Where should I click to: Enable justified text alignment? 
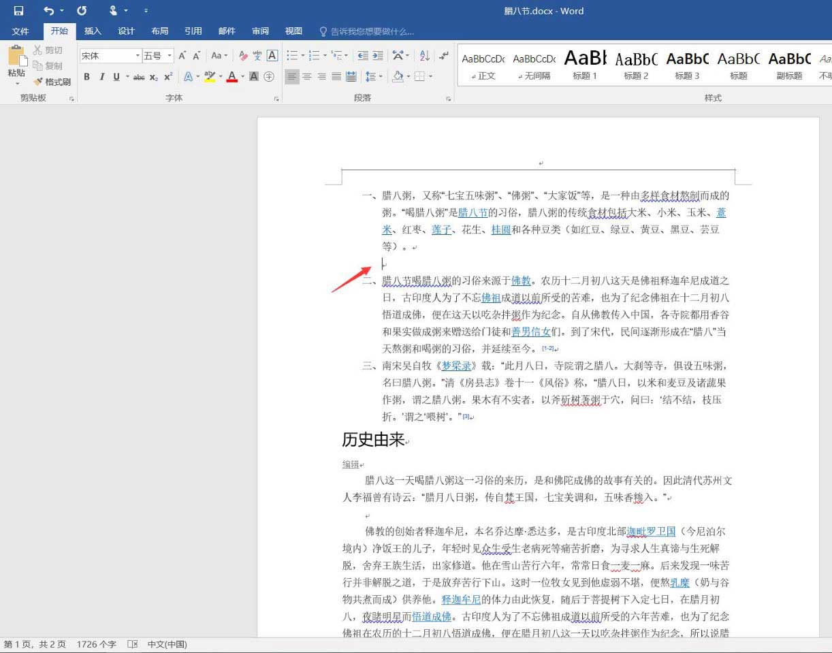[x=337, y=76]
